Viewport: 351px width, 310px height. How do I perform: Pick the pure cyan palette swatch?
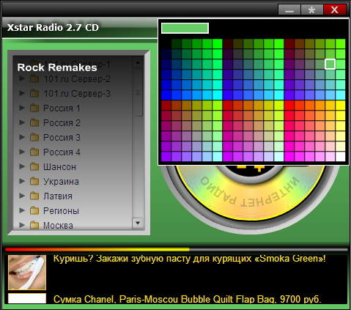(218, 95)
